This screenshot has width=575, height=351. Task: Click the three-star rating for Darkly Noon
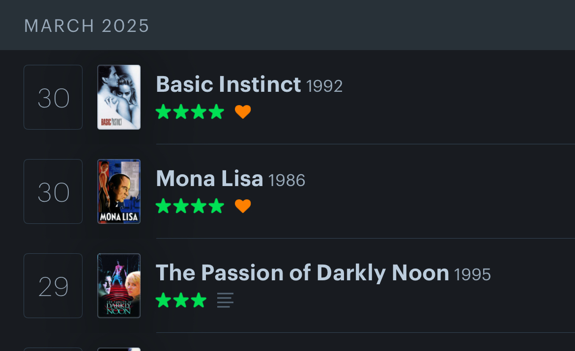[x=181, y=300]
